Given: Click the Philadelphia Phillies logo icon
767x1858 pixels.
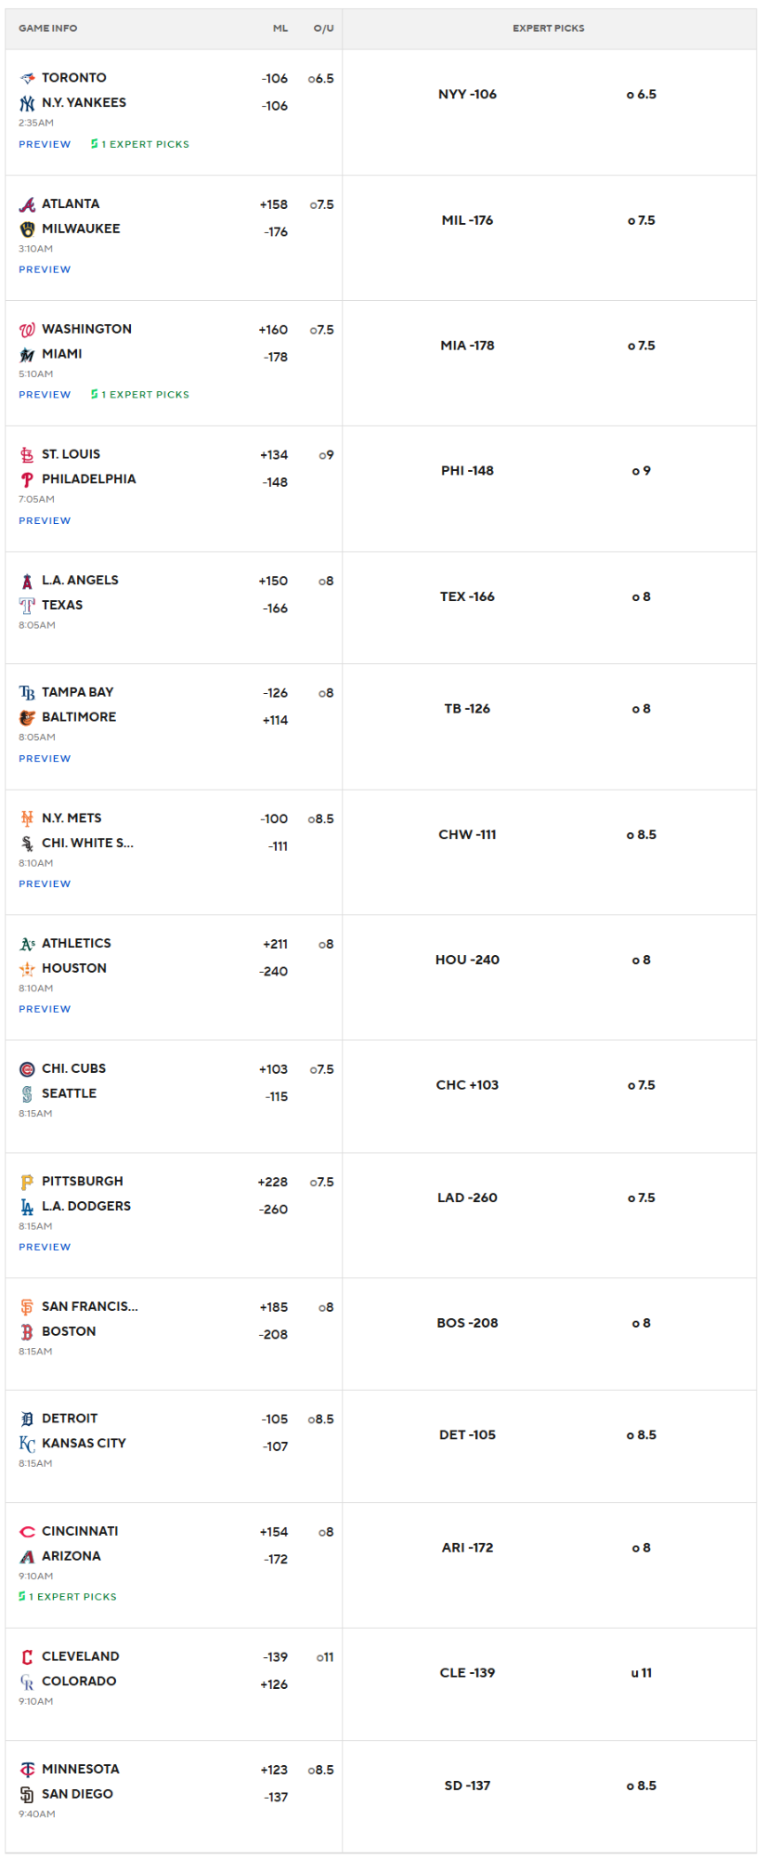Looking at the screenshot, I should [x=27, y=479].
